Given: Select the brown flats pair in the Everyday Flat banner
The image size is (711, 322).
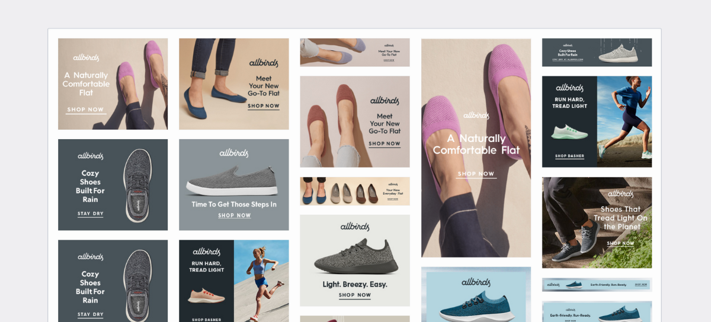Looking at the screenshot, I should coord(366,193).
